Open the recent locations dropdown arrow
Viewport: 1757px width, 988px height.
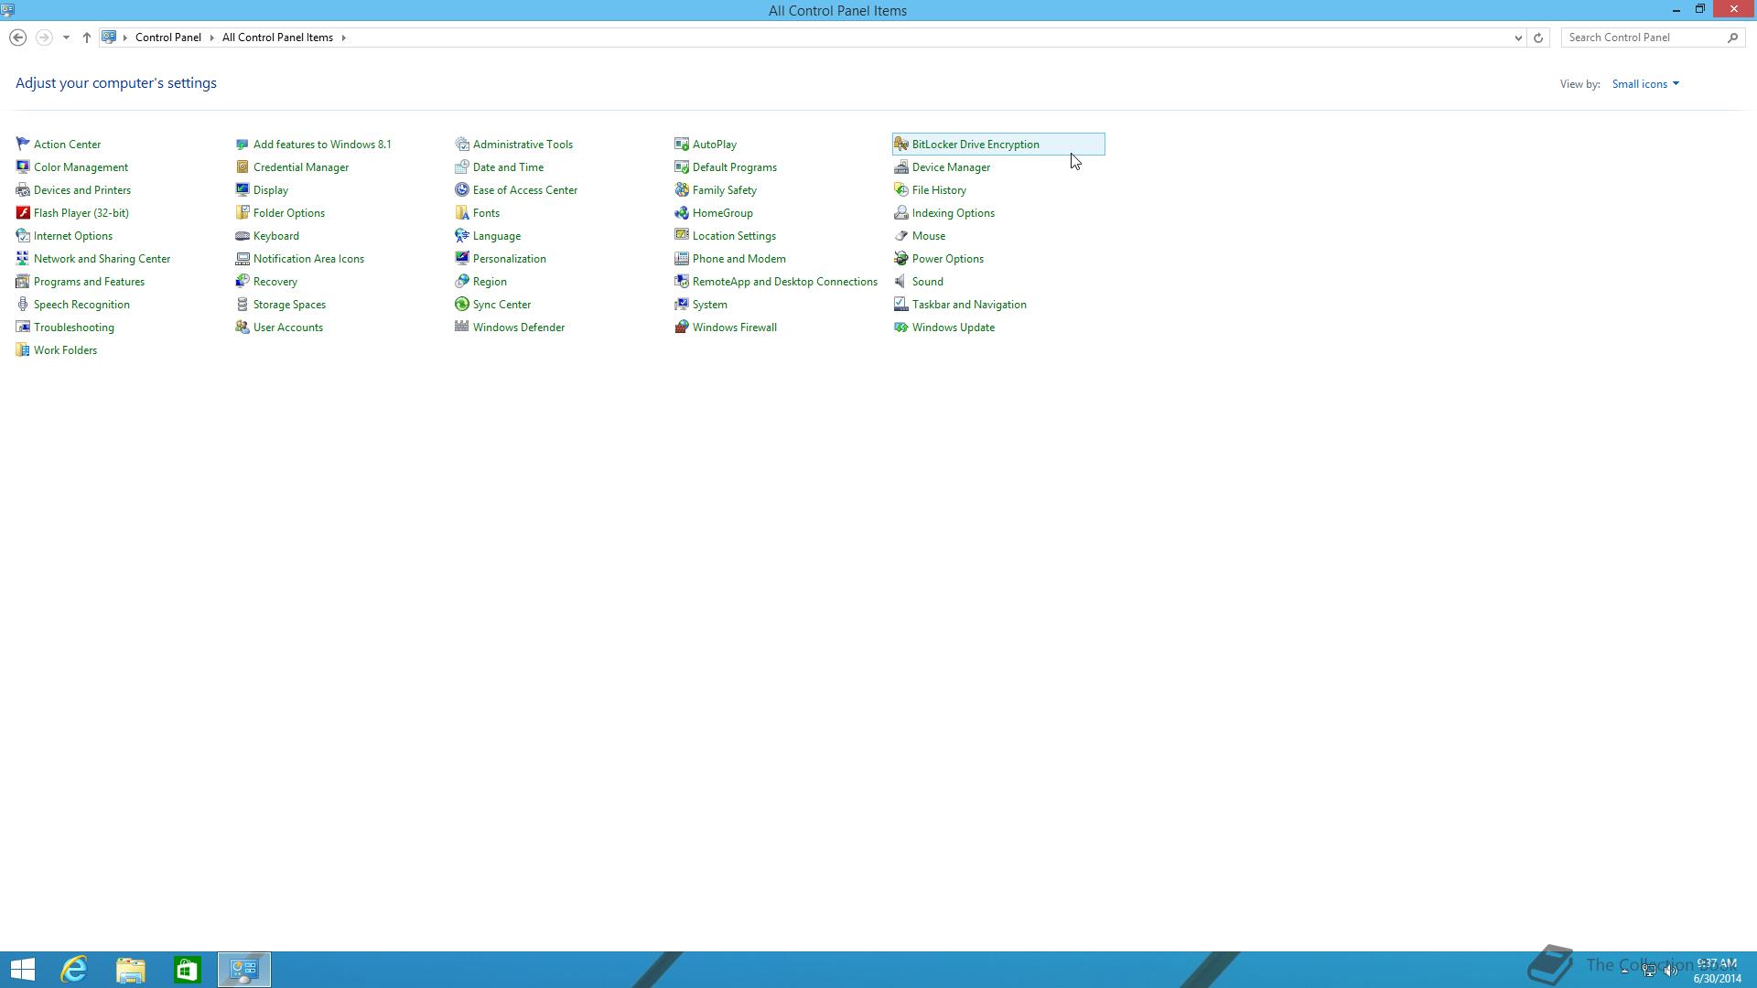(x=66, y=38)
